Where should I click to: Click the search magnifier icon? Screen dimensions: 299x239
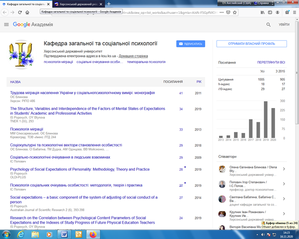tap(268, 24)
